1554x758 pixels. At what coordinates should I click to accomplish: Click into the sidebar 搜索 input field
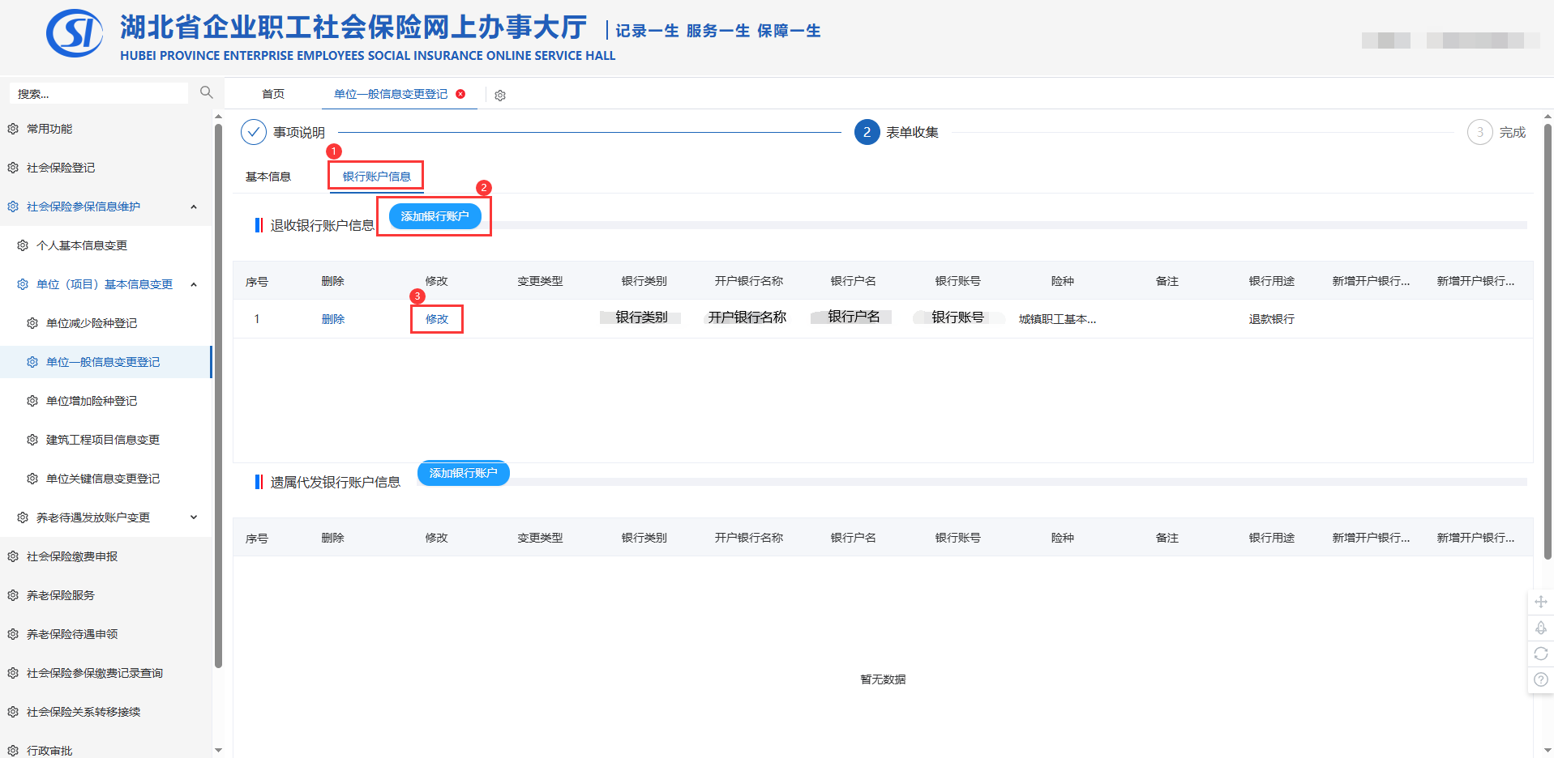(97, 94)
